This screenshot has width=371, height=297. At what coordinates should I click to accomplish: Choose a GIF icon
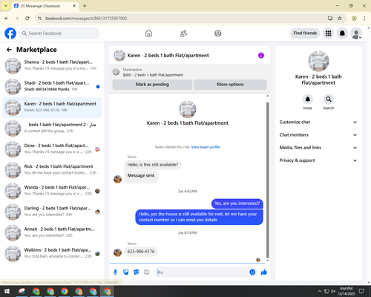pyautogui.click(x=147, y=272)
